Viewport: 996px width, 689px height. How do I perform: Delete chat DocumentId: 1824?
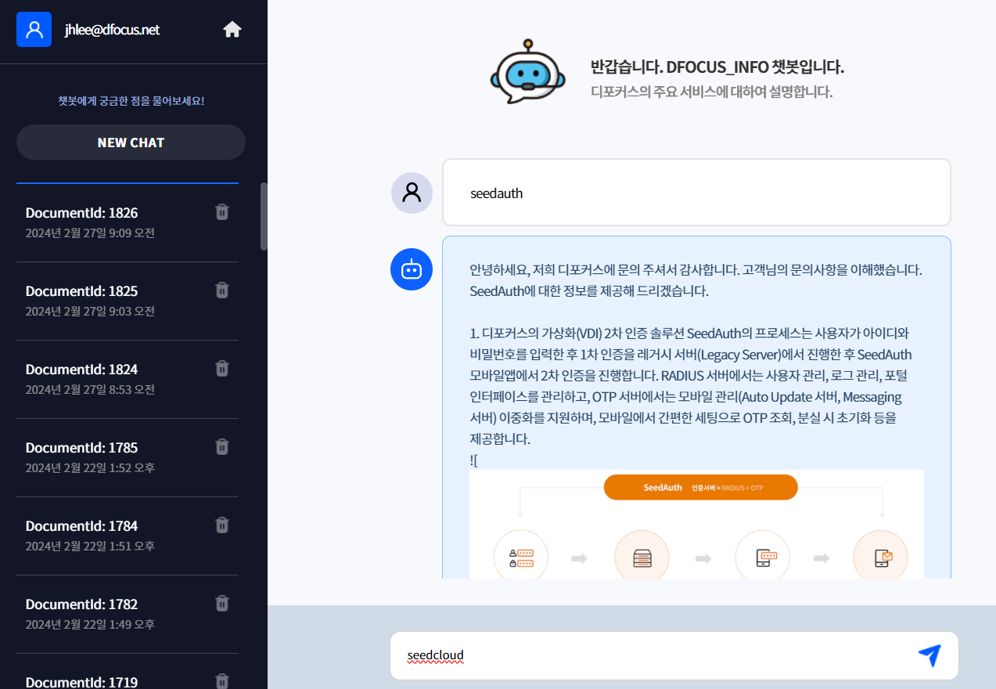(x=222, y=369)
